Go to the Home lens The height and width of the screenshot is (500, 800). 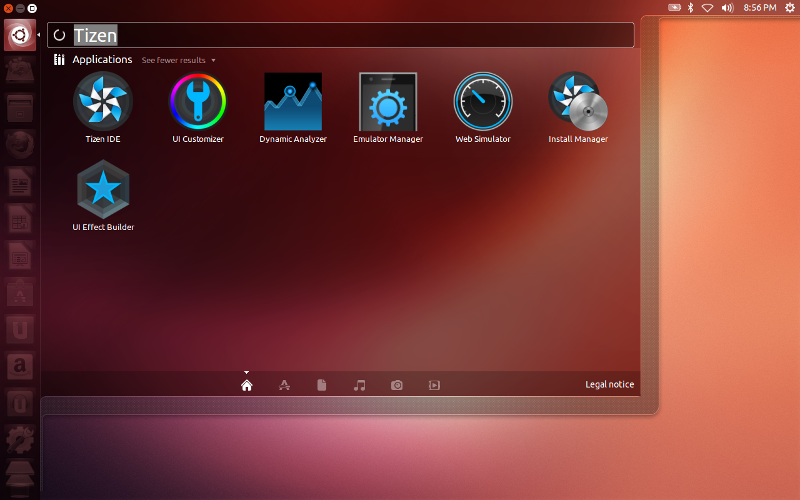(x=247, y=385)
